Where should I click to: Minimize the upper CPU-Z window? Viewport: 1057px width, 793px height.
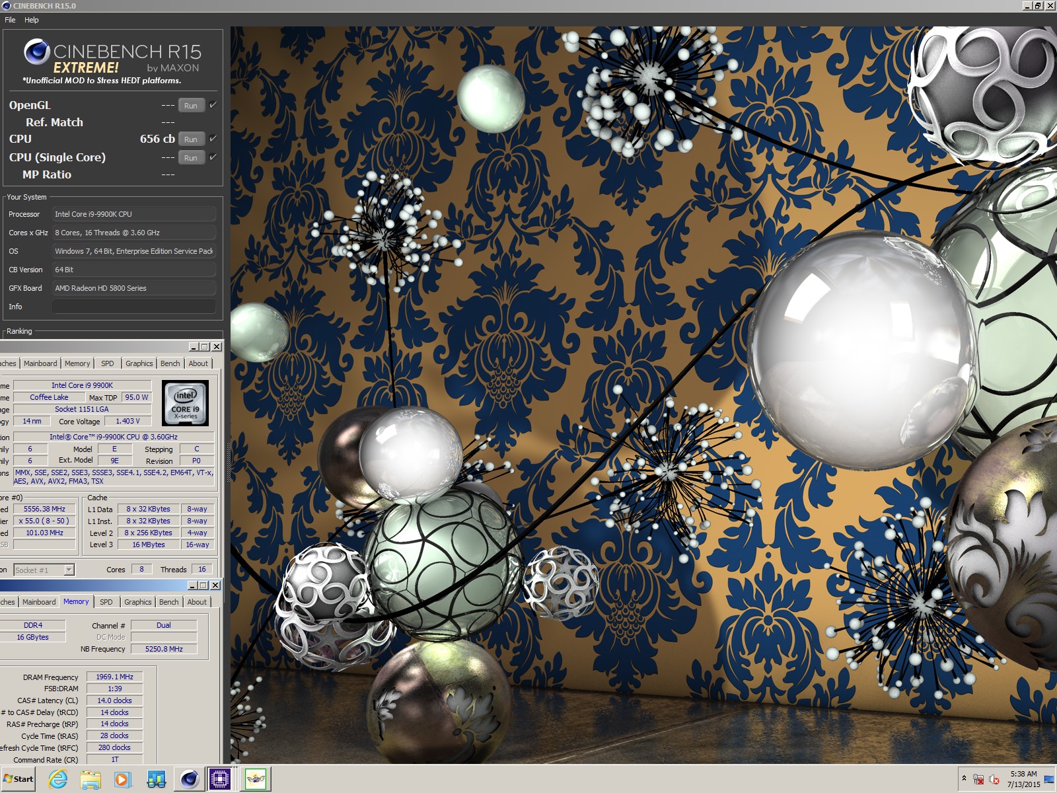[194, 347]
